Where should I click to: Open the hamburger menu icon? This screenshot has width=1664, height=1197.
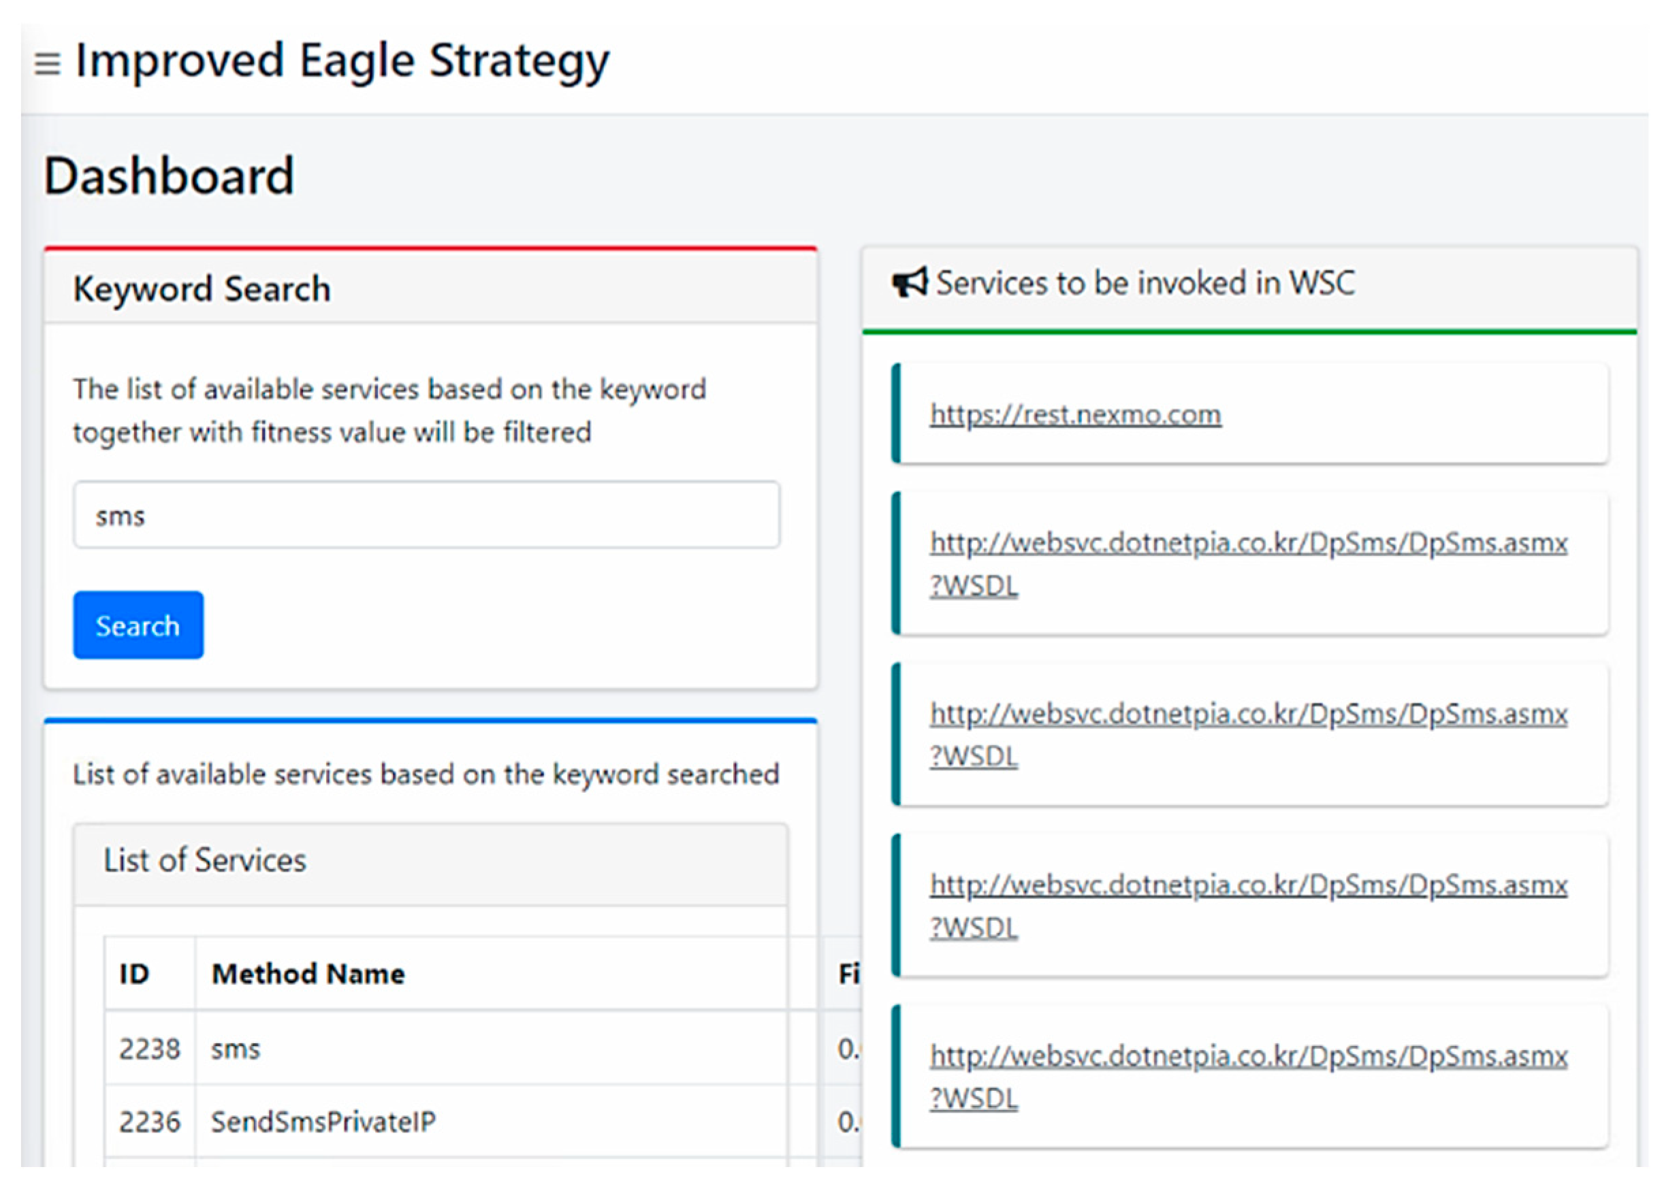(47, 64)
